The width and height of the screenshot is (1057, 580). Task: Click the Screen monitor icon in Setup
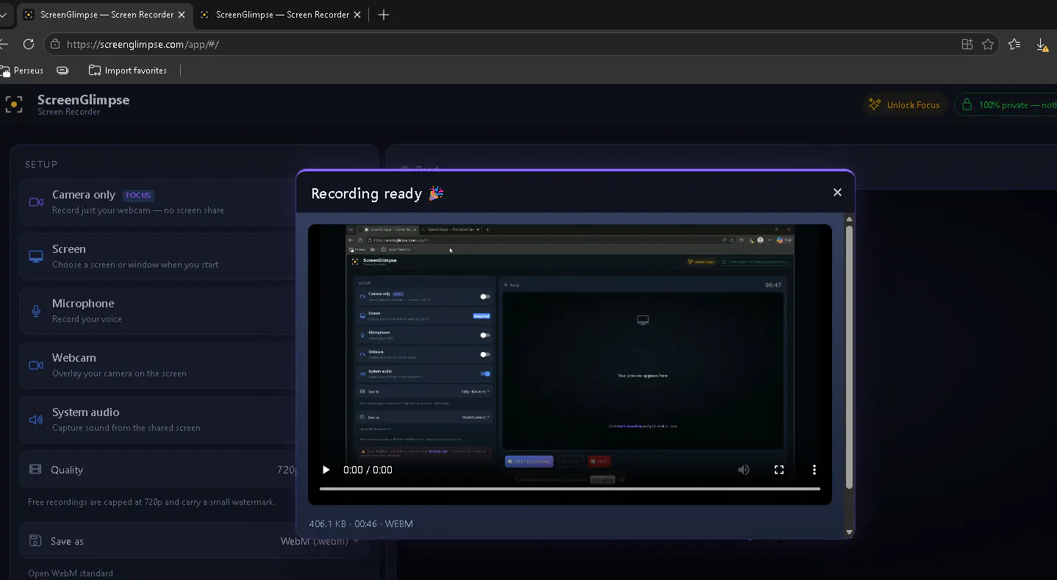coord(36,257)
